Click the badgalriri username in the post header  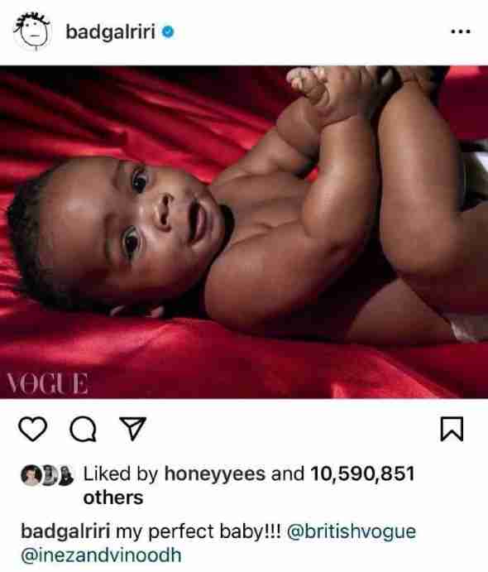coord(111,31)
